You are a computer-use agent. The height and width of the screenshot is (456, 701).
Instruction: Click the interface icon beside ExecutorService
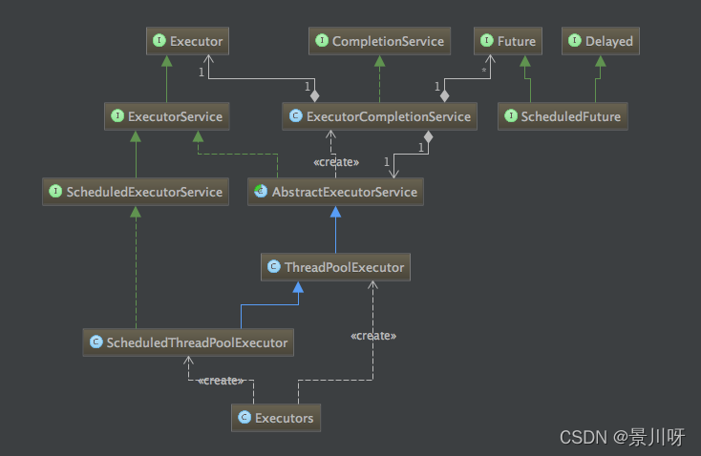pos(117,116)
